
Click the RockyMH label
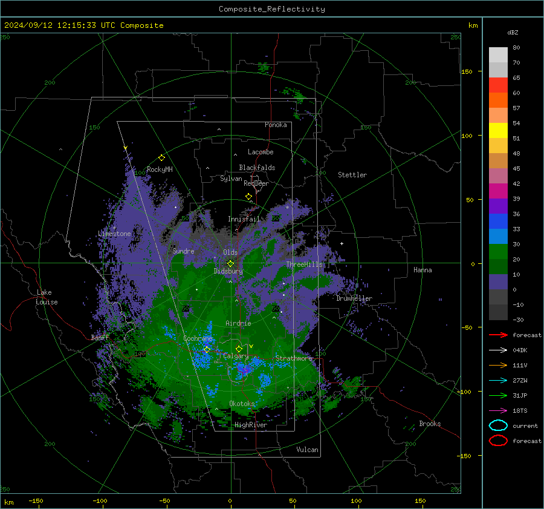(160, 169)
